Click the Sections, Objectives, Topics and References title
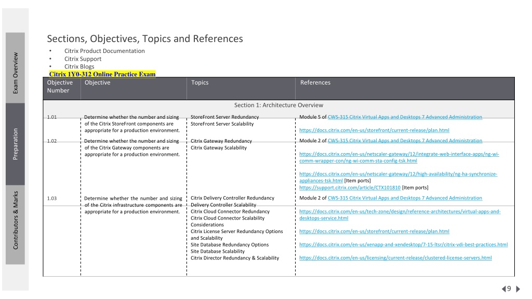 tap(145, 38)
